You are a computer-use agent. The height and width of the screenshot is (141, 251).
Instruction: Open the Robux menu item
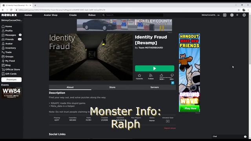click(92, 15)
